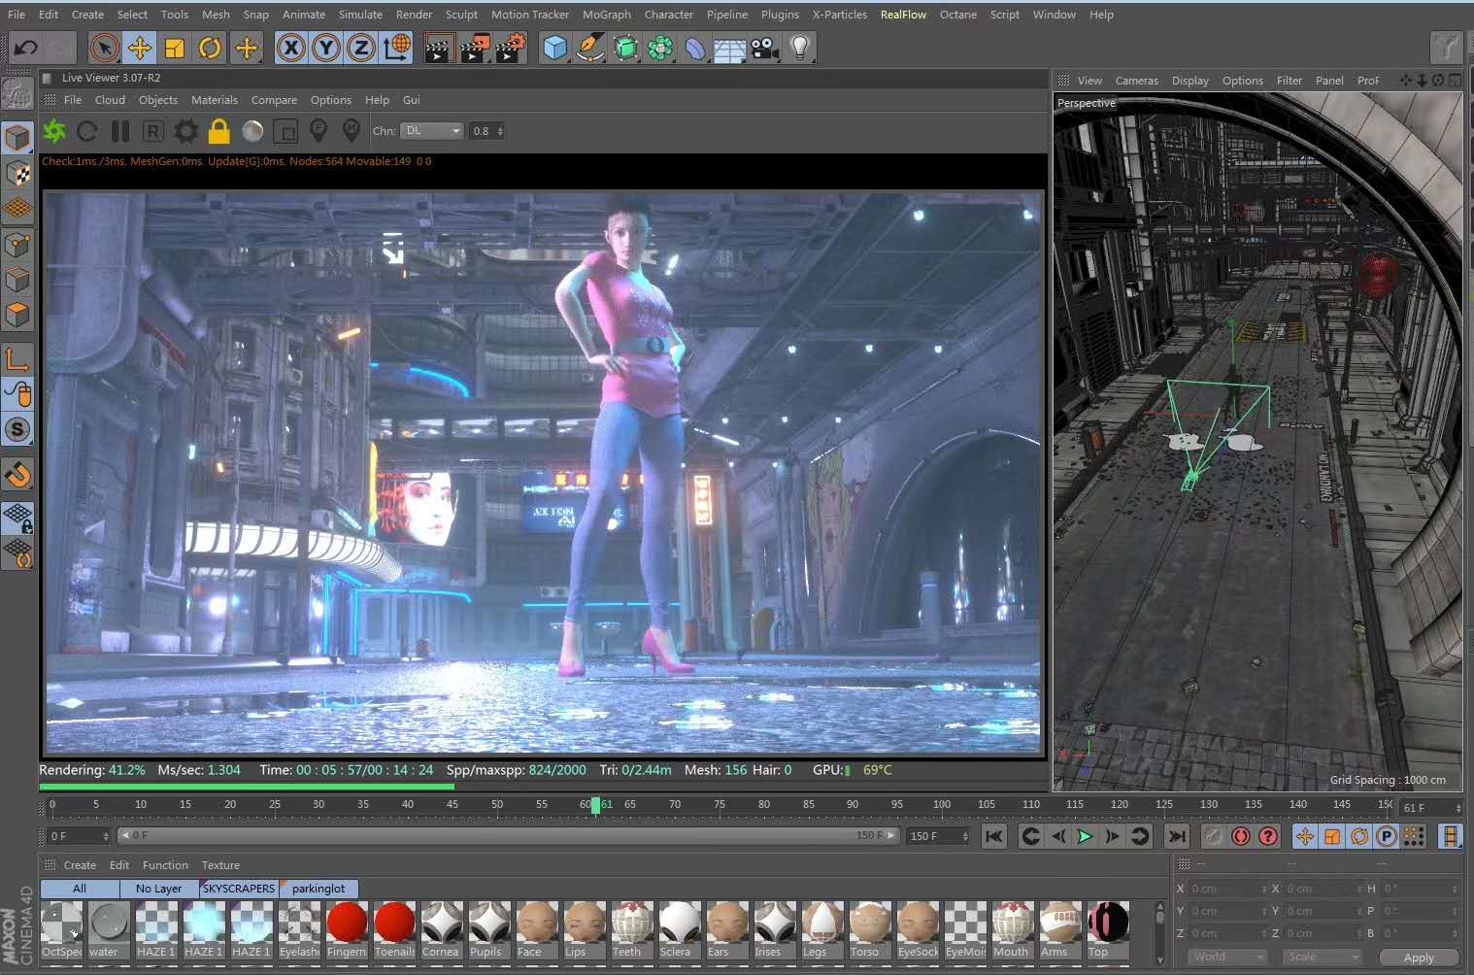
Task: Open the Cameras viewport menu
Action: tap(1136, 81)
